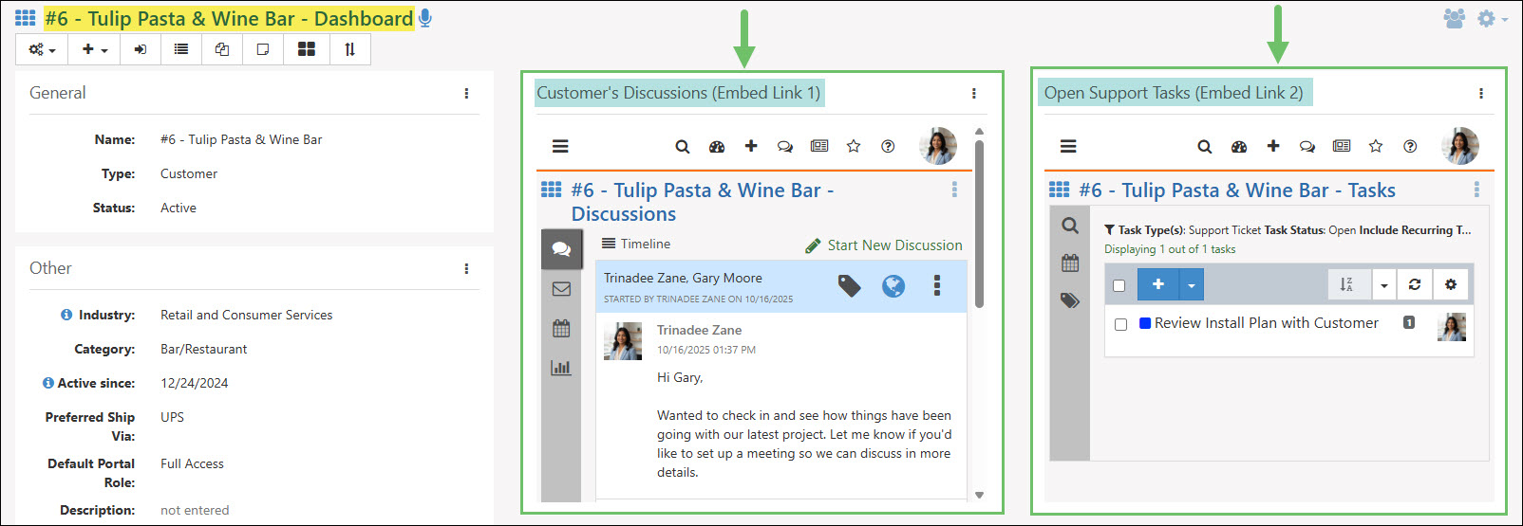The image size is (1523, 526).
Task: Click Trinadee Zane's message avatar thumbnail
Action: 623,341
